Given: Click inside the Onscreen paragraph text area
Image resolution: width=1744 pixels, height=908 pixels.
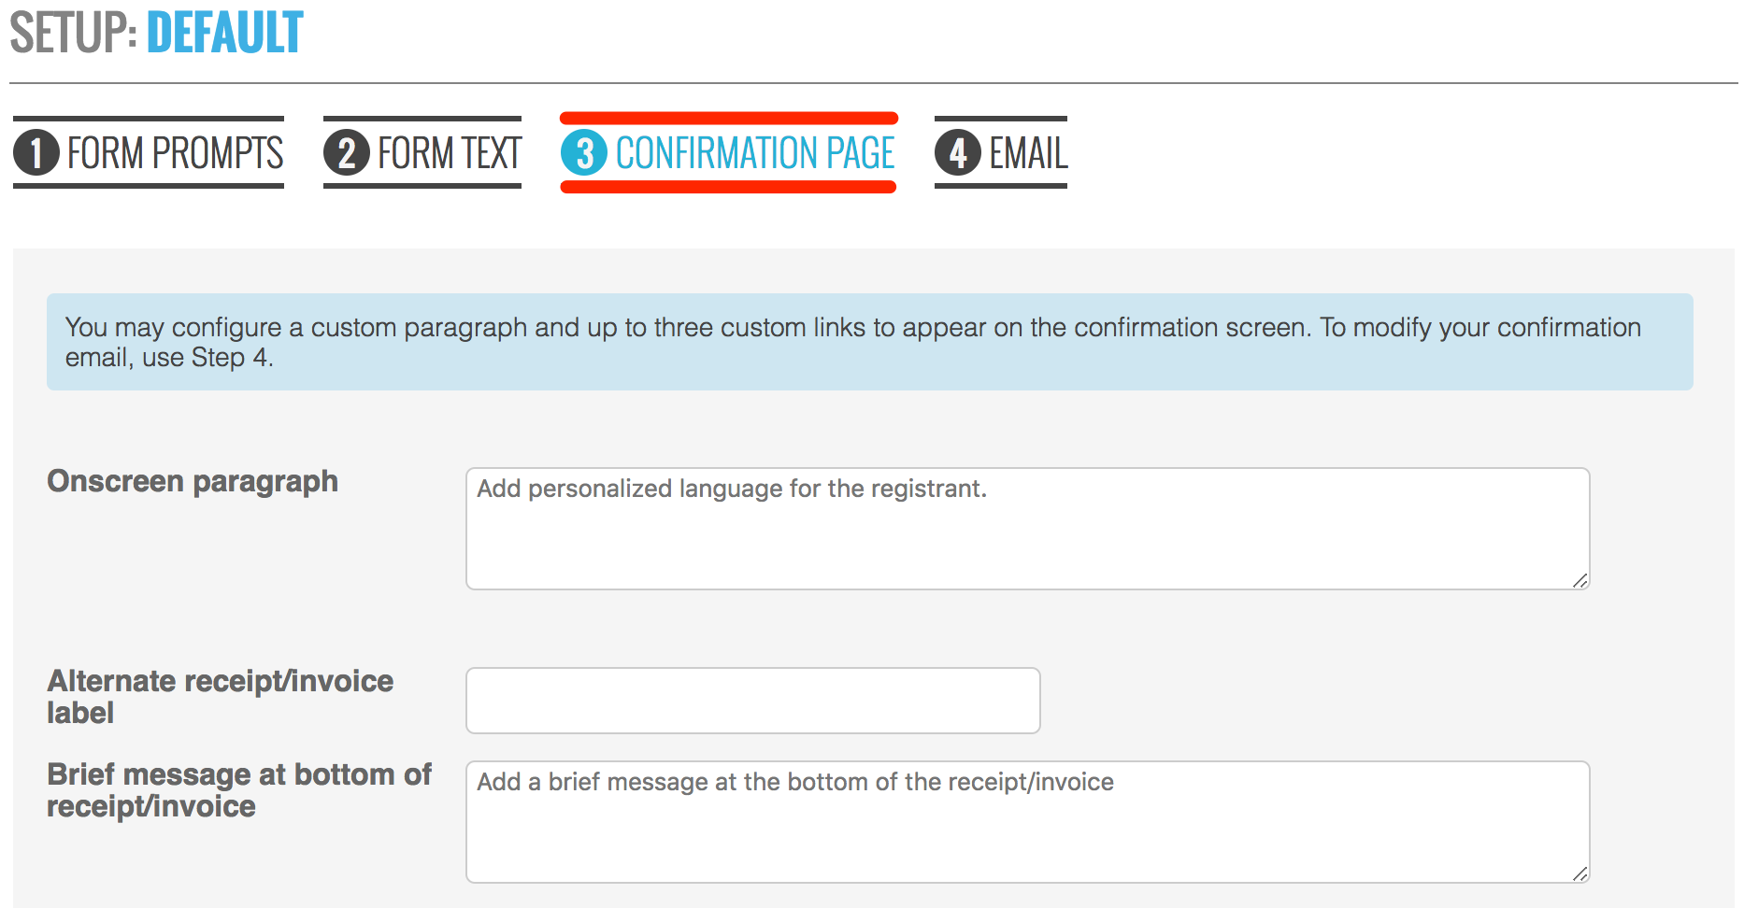Looking at the screenshot, I should [x=1028, y=529].
